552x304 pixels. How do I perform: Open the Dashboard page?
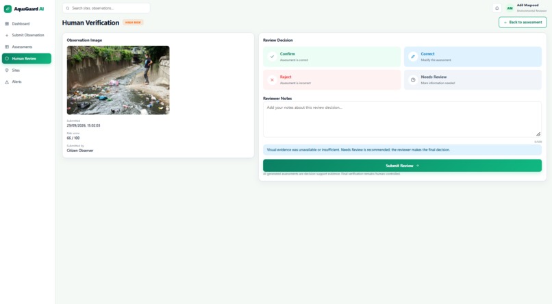pos(27,23)
